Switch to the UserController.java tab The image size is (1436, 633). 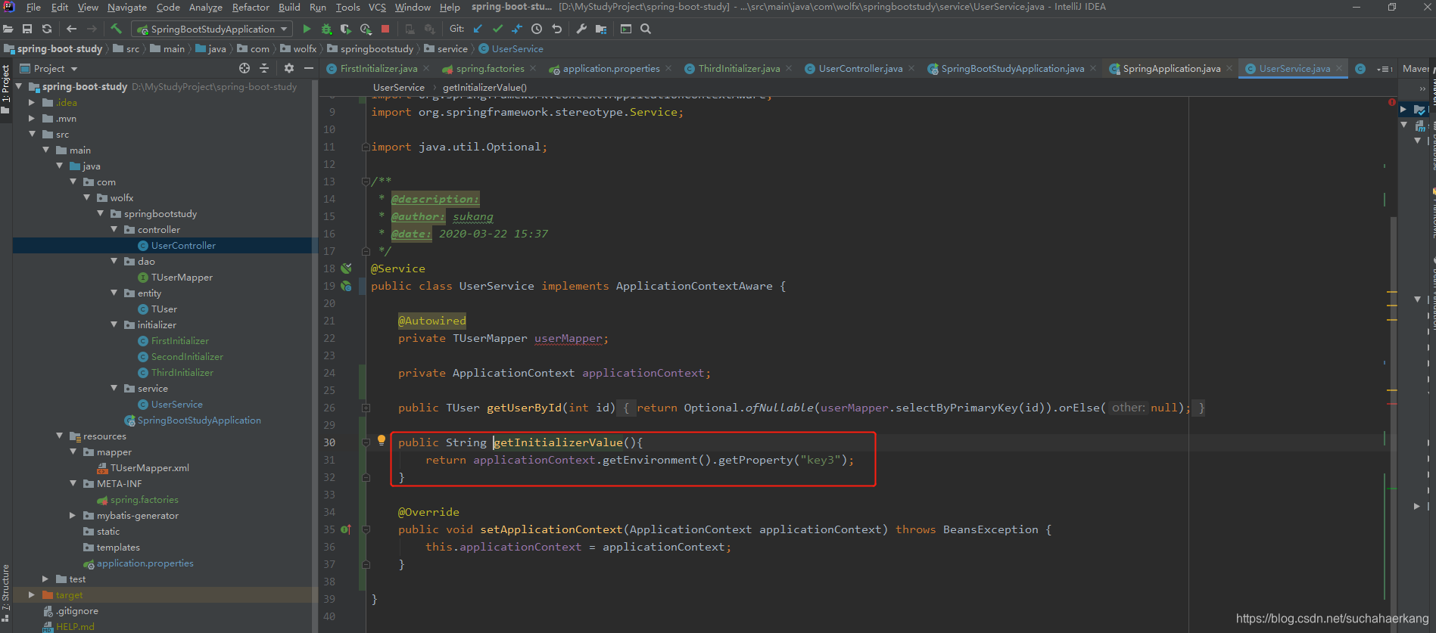861,69
